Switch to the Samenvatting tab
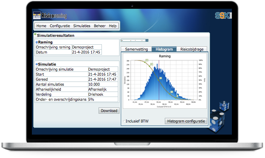 pyautogui.click(x=136, y=49)
